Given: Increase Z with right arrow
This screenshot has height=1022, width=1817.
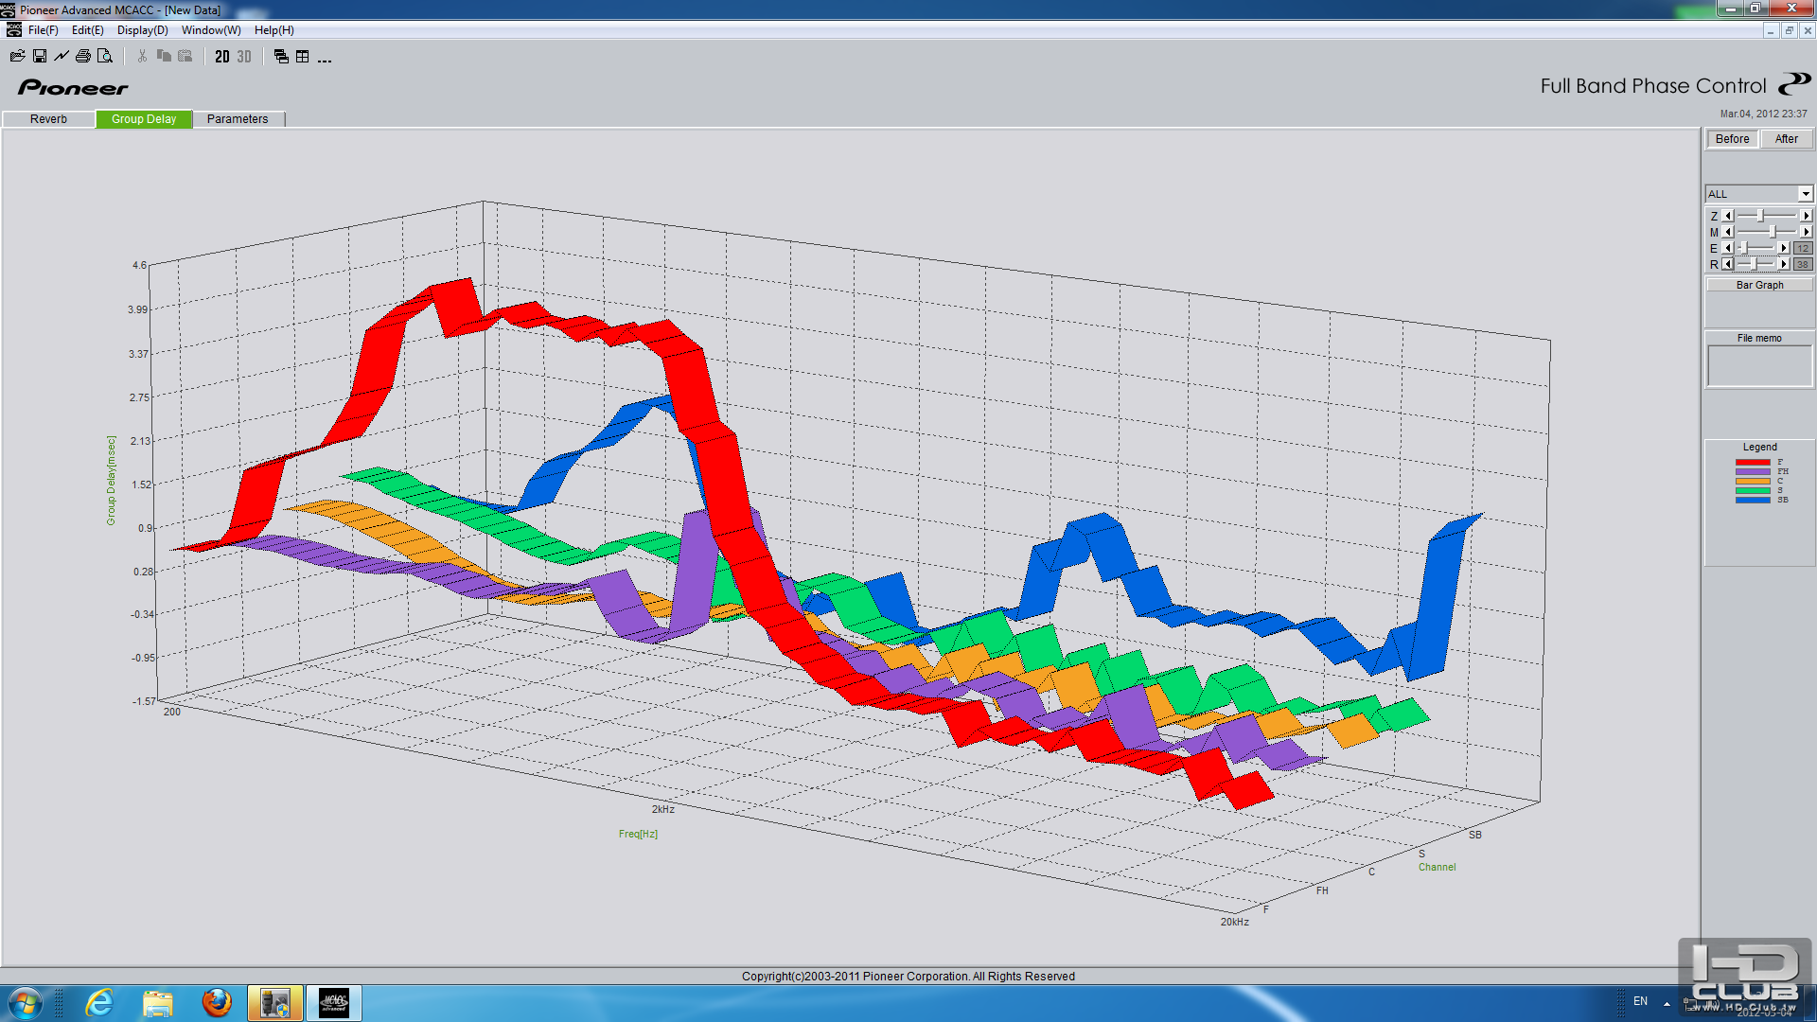Looking at the screenshot, I should pyautogui.click(x=1806, y=216).
